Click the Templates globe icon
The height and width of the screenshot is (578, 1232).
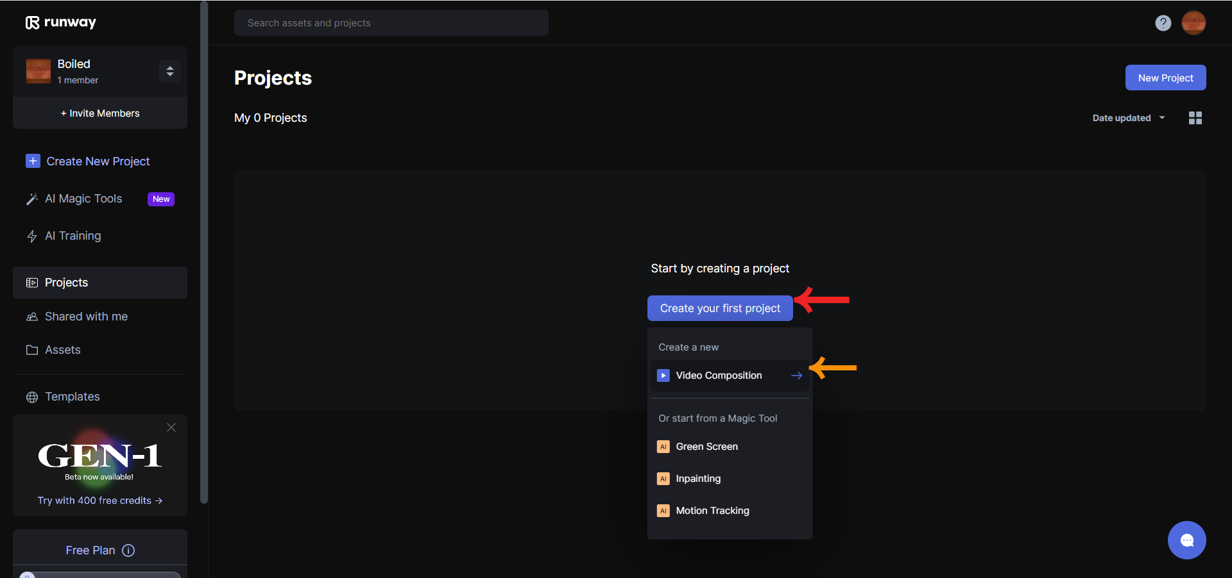(32, 397)
